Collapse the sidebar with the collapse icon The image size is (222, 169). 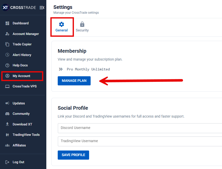(42, 7)
